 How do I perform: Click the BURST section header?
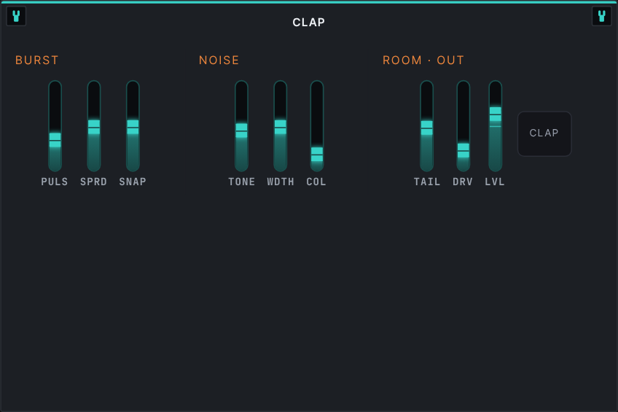(x=37, y=61)
